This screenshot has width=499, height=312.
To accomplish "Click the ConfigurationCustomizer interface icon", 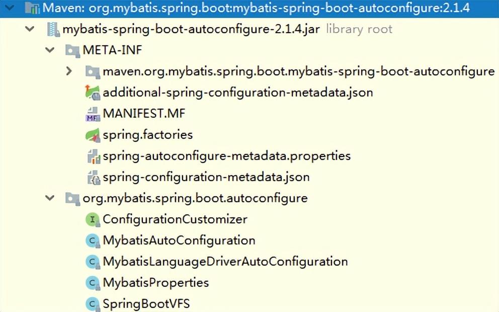I will (93, 219).
